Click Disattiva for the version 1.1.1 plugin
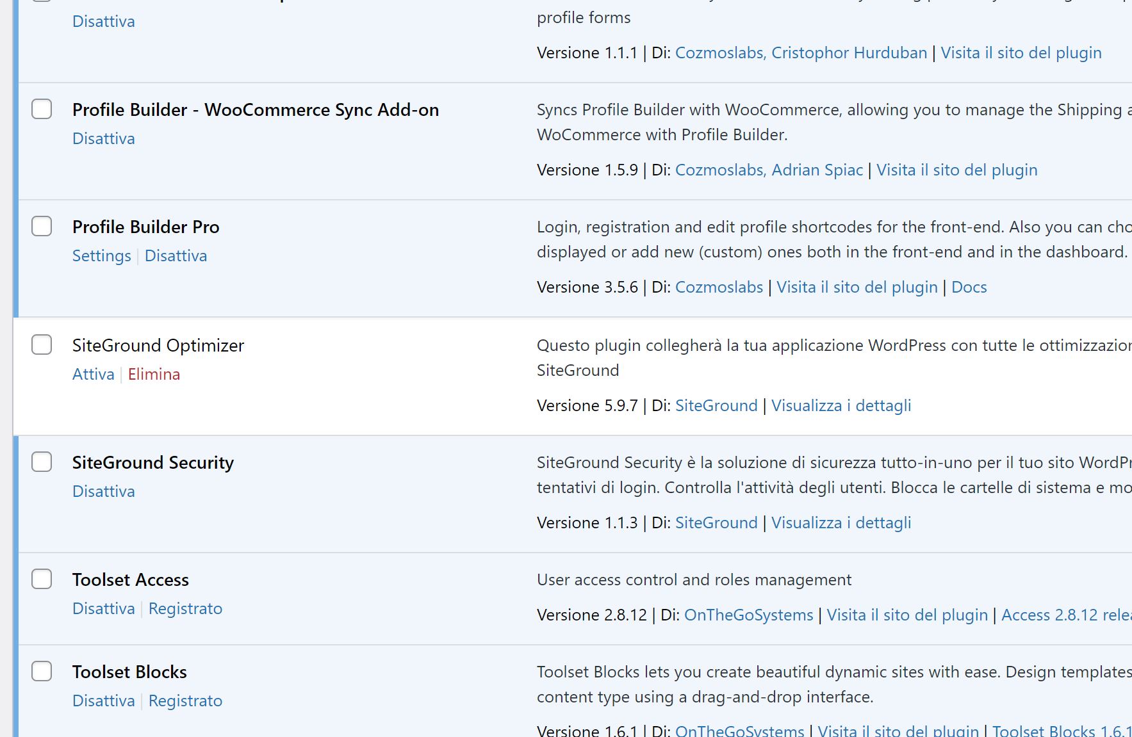Viewport: 1132px width, 737px height. pyautogui.click(x=104, y=21)
